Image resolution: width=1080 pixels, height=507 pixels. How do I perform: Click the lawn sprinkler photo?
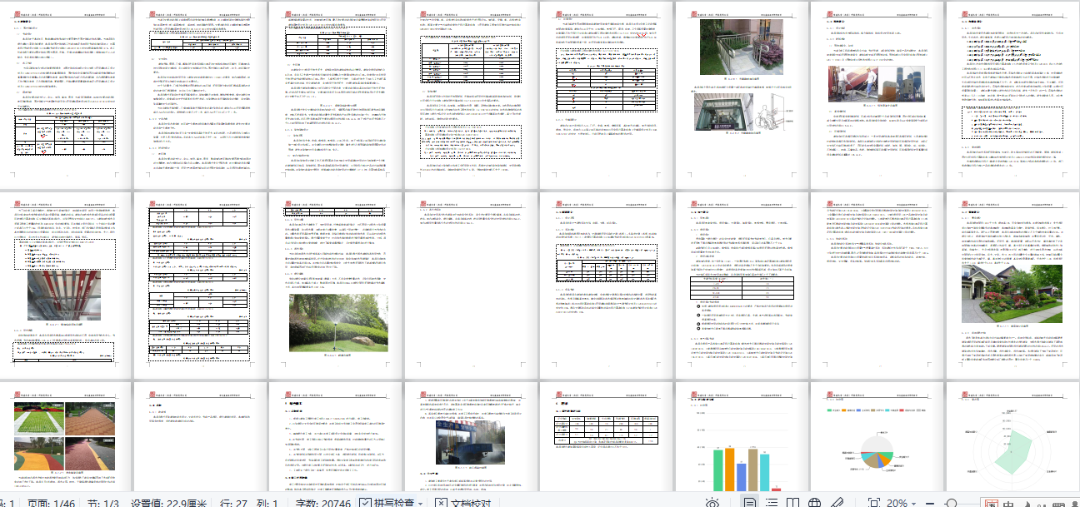pos(338,321)
